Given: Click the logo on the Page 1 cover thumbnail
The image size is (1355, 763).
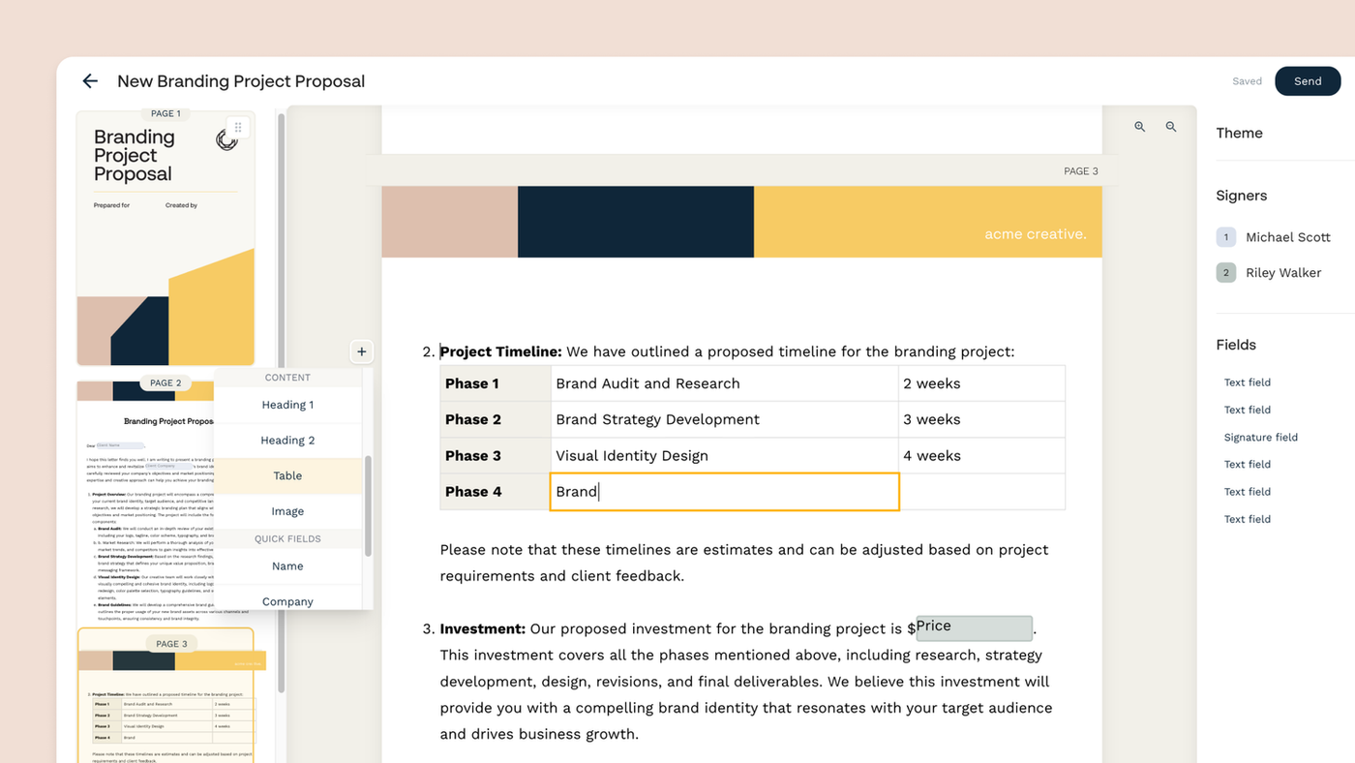Looking at the screenshot, I should [226, 141].
